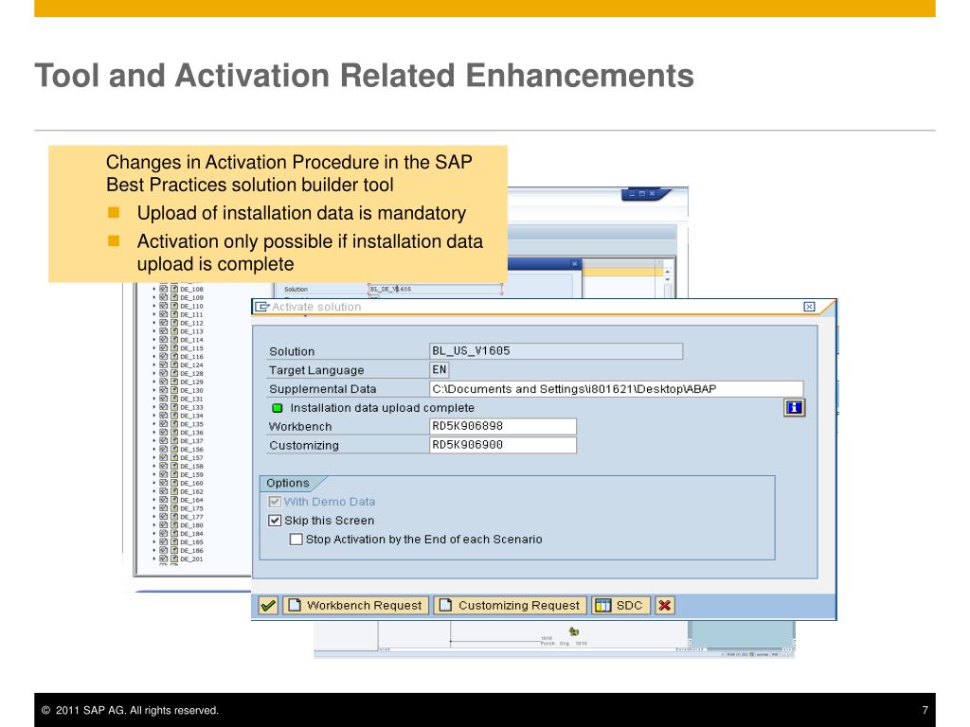Expand the DE_124 tree node
Screen dimensions: 970x727
(x=154, y=365)
